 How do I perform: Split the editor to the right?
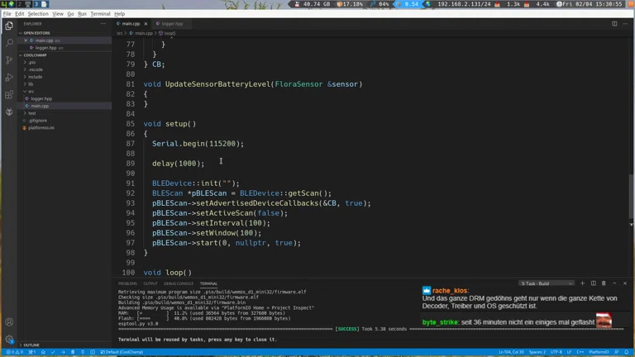(x=614, y=24)
